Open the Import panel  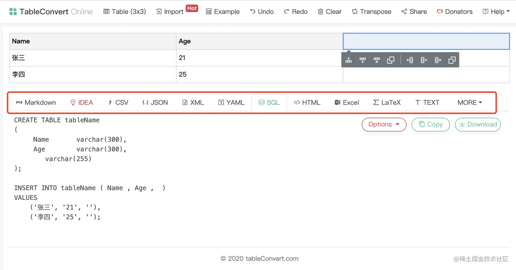[x=170, y=11]
